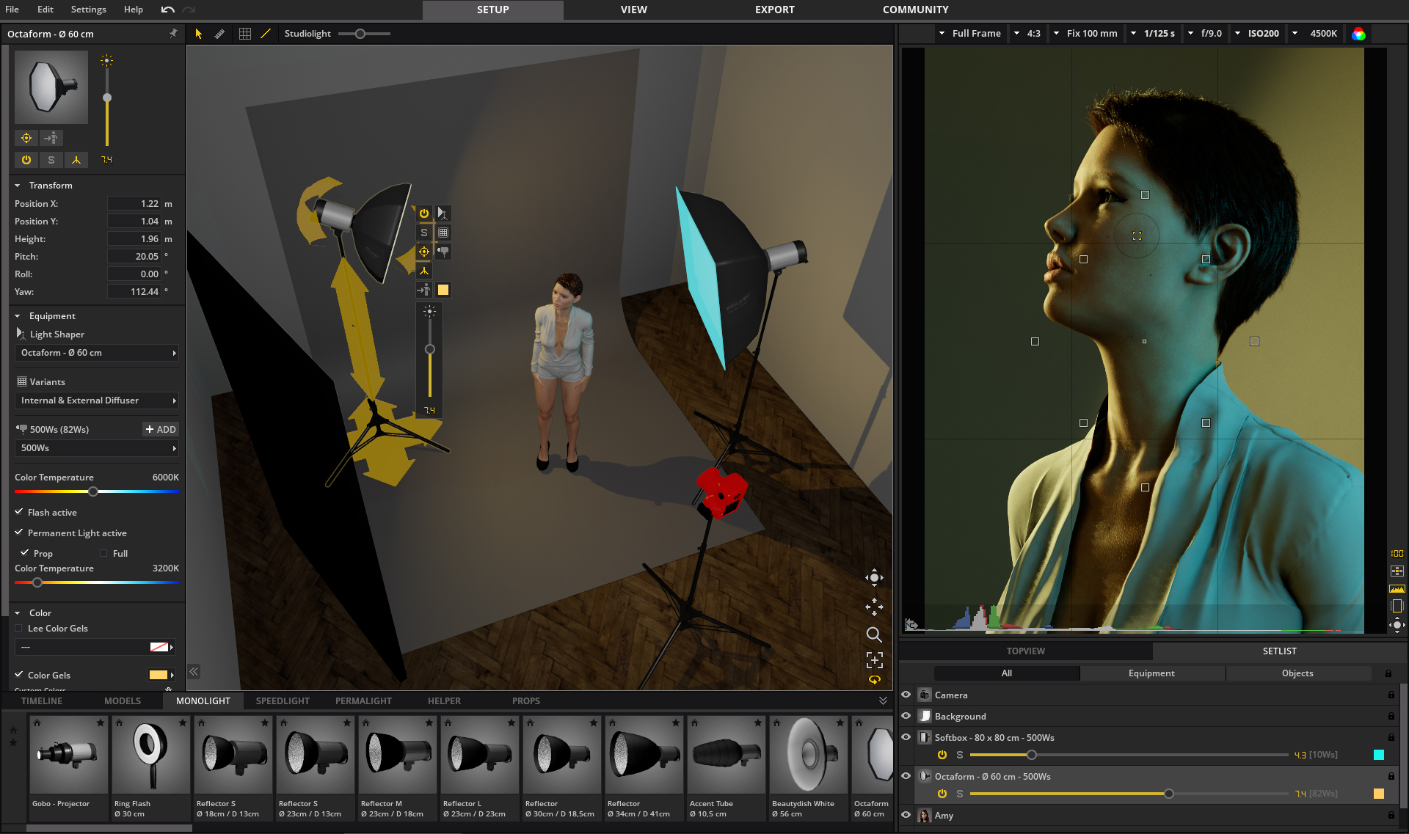Screen dimensions: 1409x834
Task: Toggle visibility of the Softbox 80 x 80 cm
Action: (906, 737)
